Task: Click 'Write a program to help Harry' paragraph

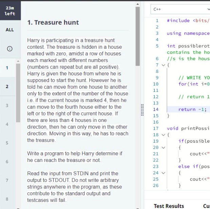Action: pyautogui.click(x=75, y=157)
